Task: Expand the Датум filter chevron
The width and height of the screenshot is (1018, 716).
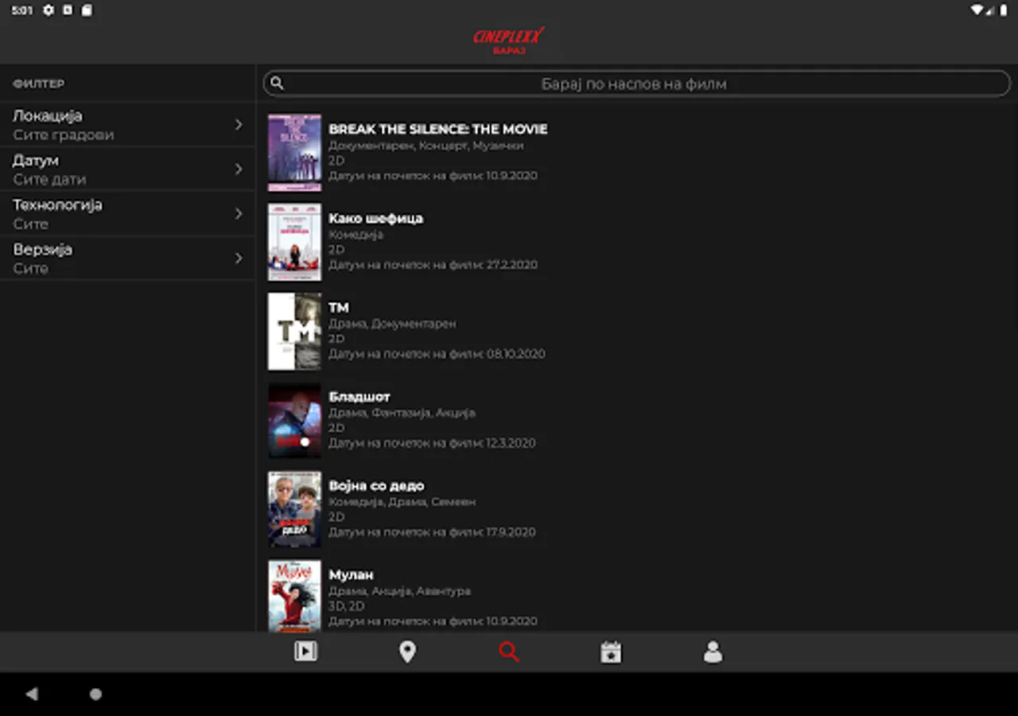Action: pos(239,169)
